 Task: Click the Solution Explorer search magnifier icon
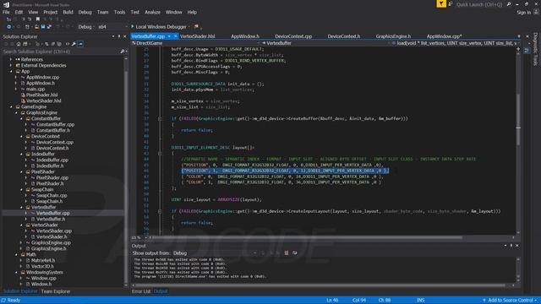click(122, 52)
